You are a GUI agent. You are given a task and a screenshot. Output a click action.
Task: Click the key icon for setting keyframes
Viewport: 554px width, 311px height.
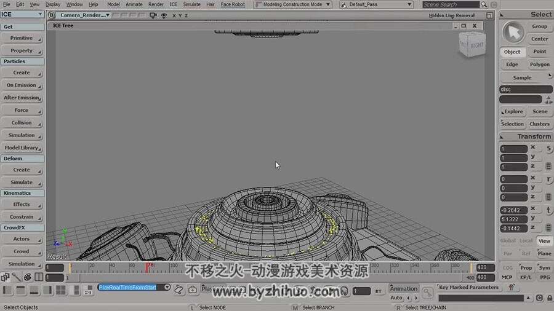pos(427,293)
